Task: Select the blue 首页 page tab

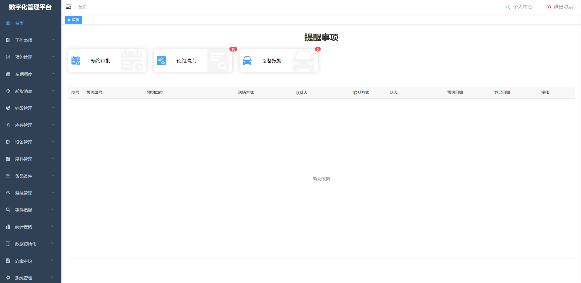Action: point(73,20)
